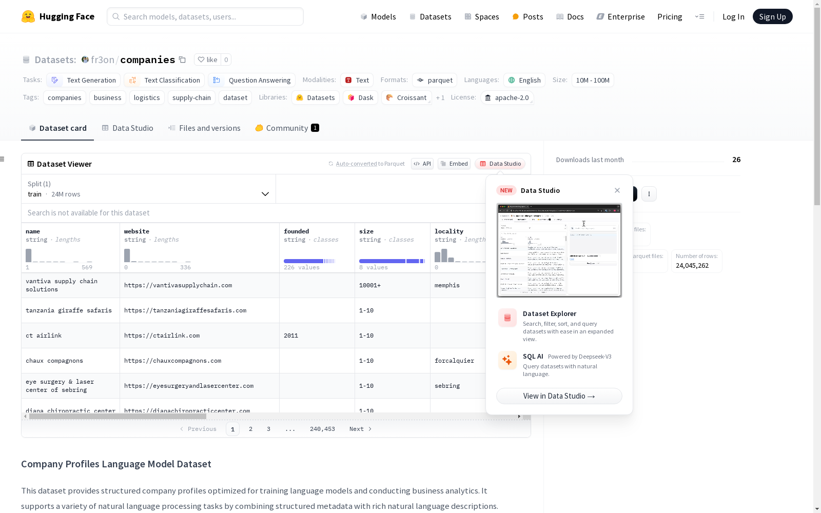This screenshot has width=821, height=513.
Task: Click the companies tag
Action: 65,97
